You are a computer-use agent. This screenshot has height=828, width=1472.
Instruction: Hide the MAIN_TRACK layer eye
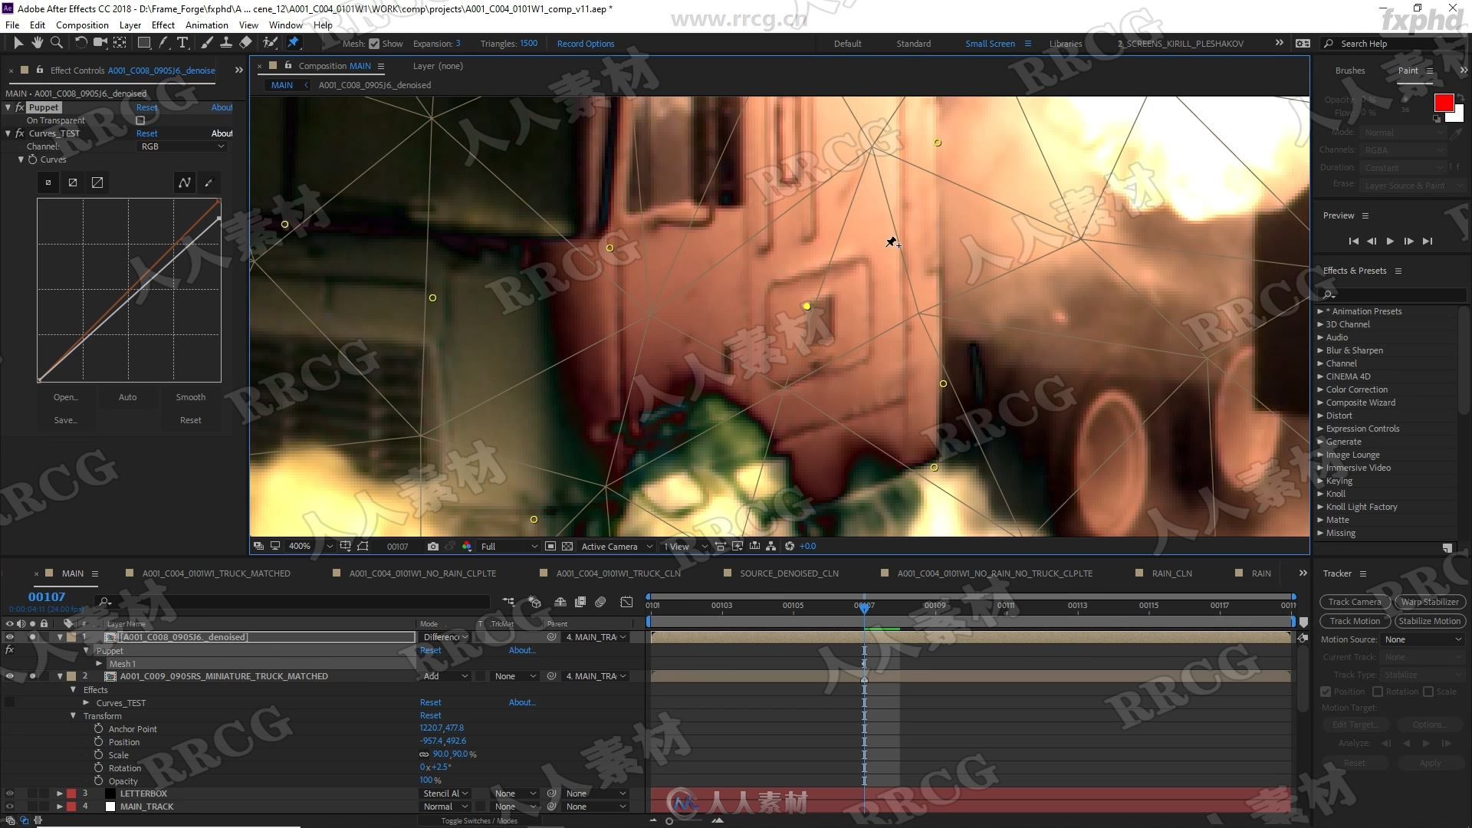pos(9,807)
